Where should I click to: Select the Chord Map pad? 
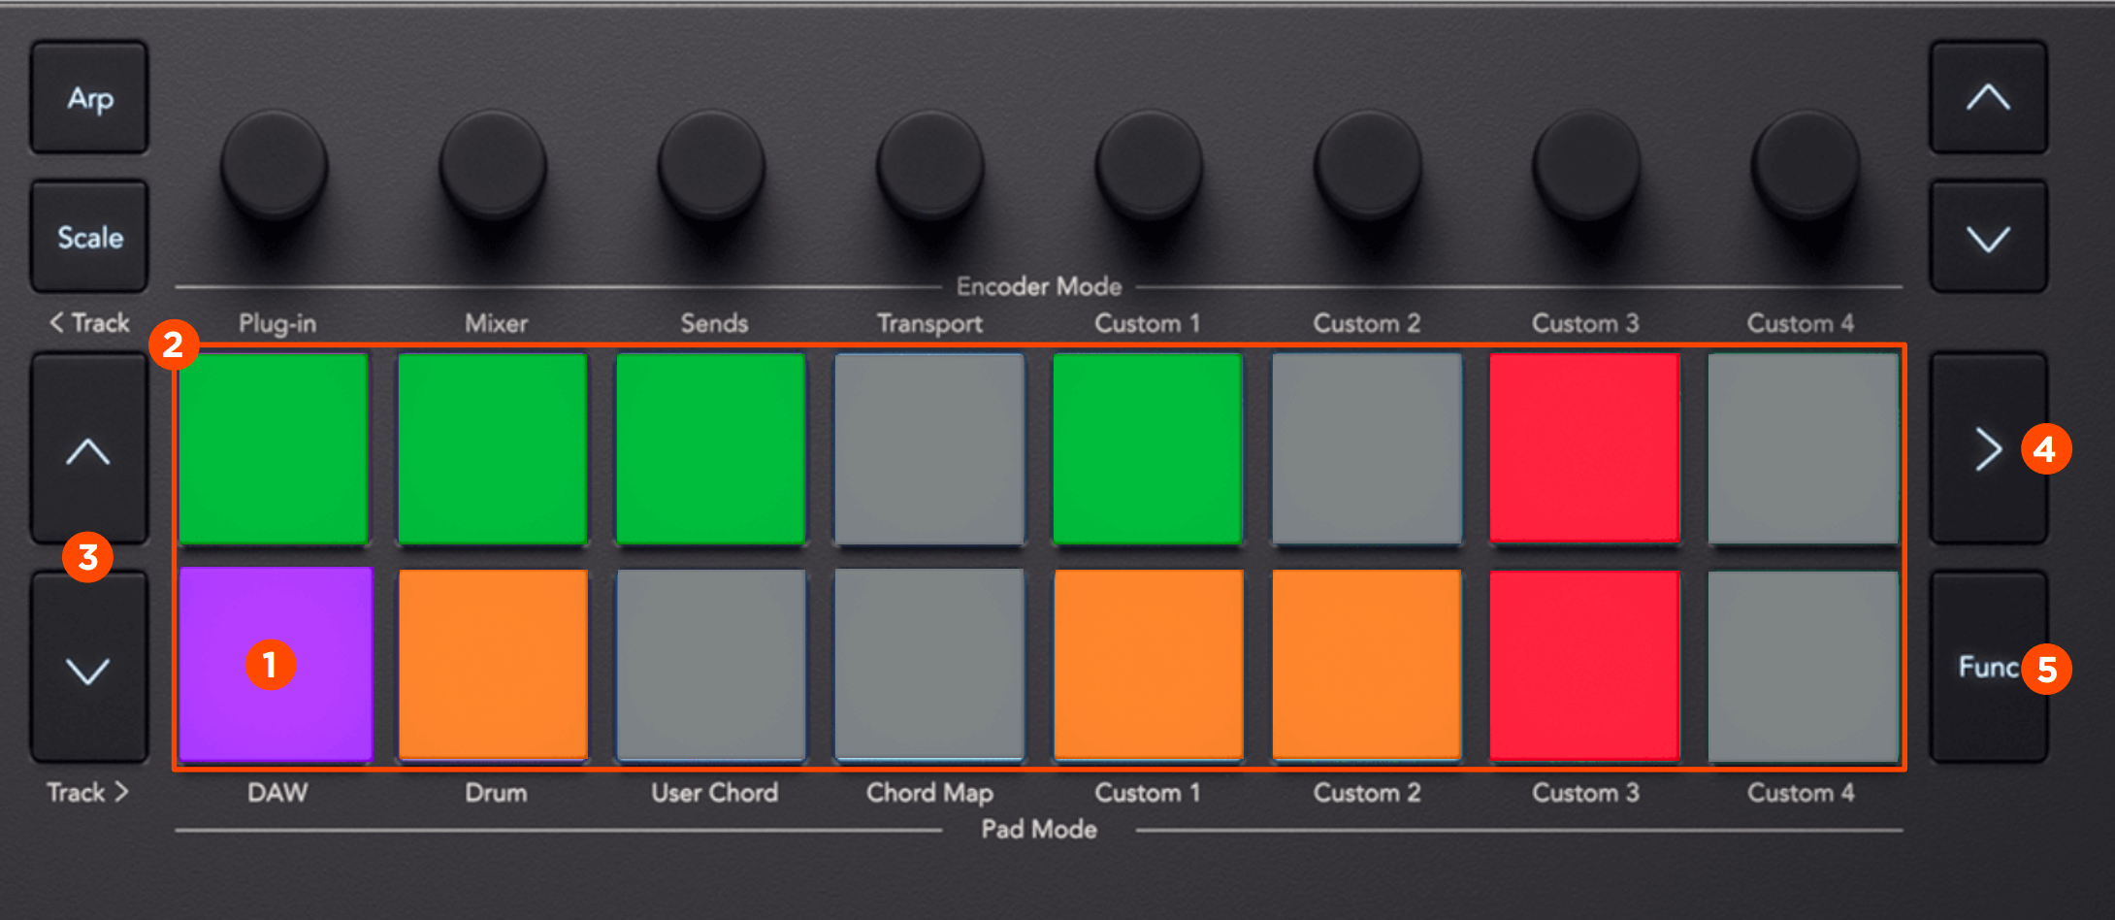click(x=929, y=665)
